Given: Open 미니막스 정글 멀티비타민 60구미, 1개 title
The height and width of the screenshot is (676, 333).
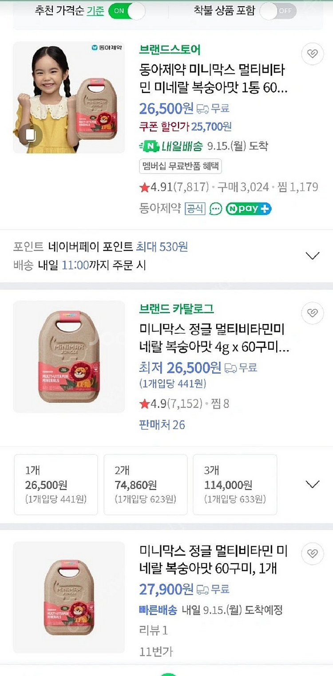Looking at the screenshot, I should [x=214, y=560].
